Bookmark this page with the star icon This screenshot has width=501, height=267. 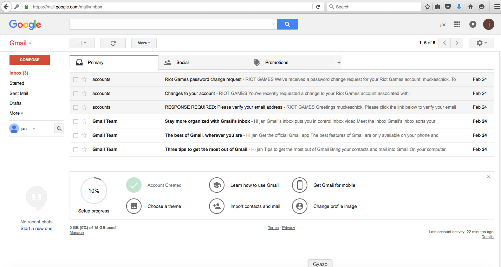tap(428, 7)
